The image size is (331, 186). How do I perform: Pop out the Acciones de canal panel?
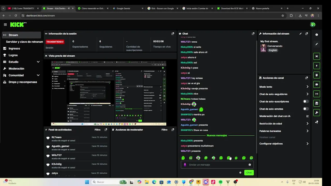[x=307, y=78]
